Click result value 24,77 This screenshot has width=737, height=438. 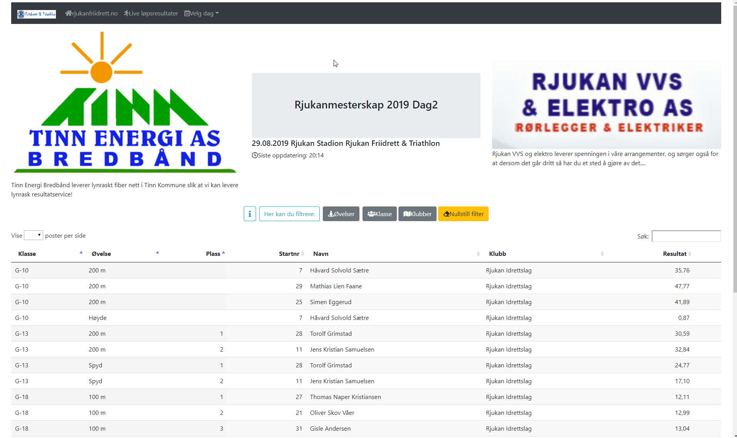[x=682, y=365]
